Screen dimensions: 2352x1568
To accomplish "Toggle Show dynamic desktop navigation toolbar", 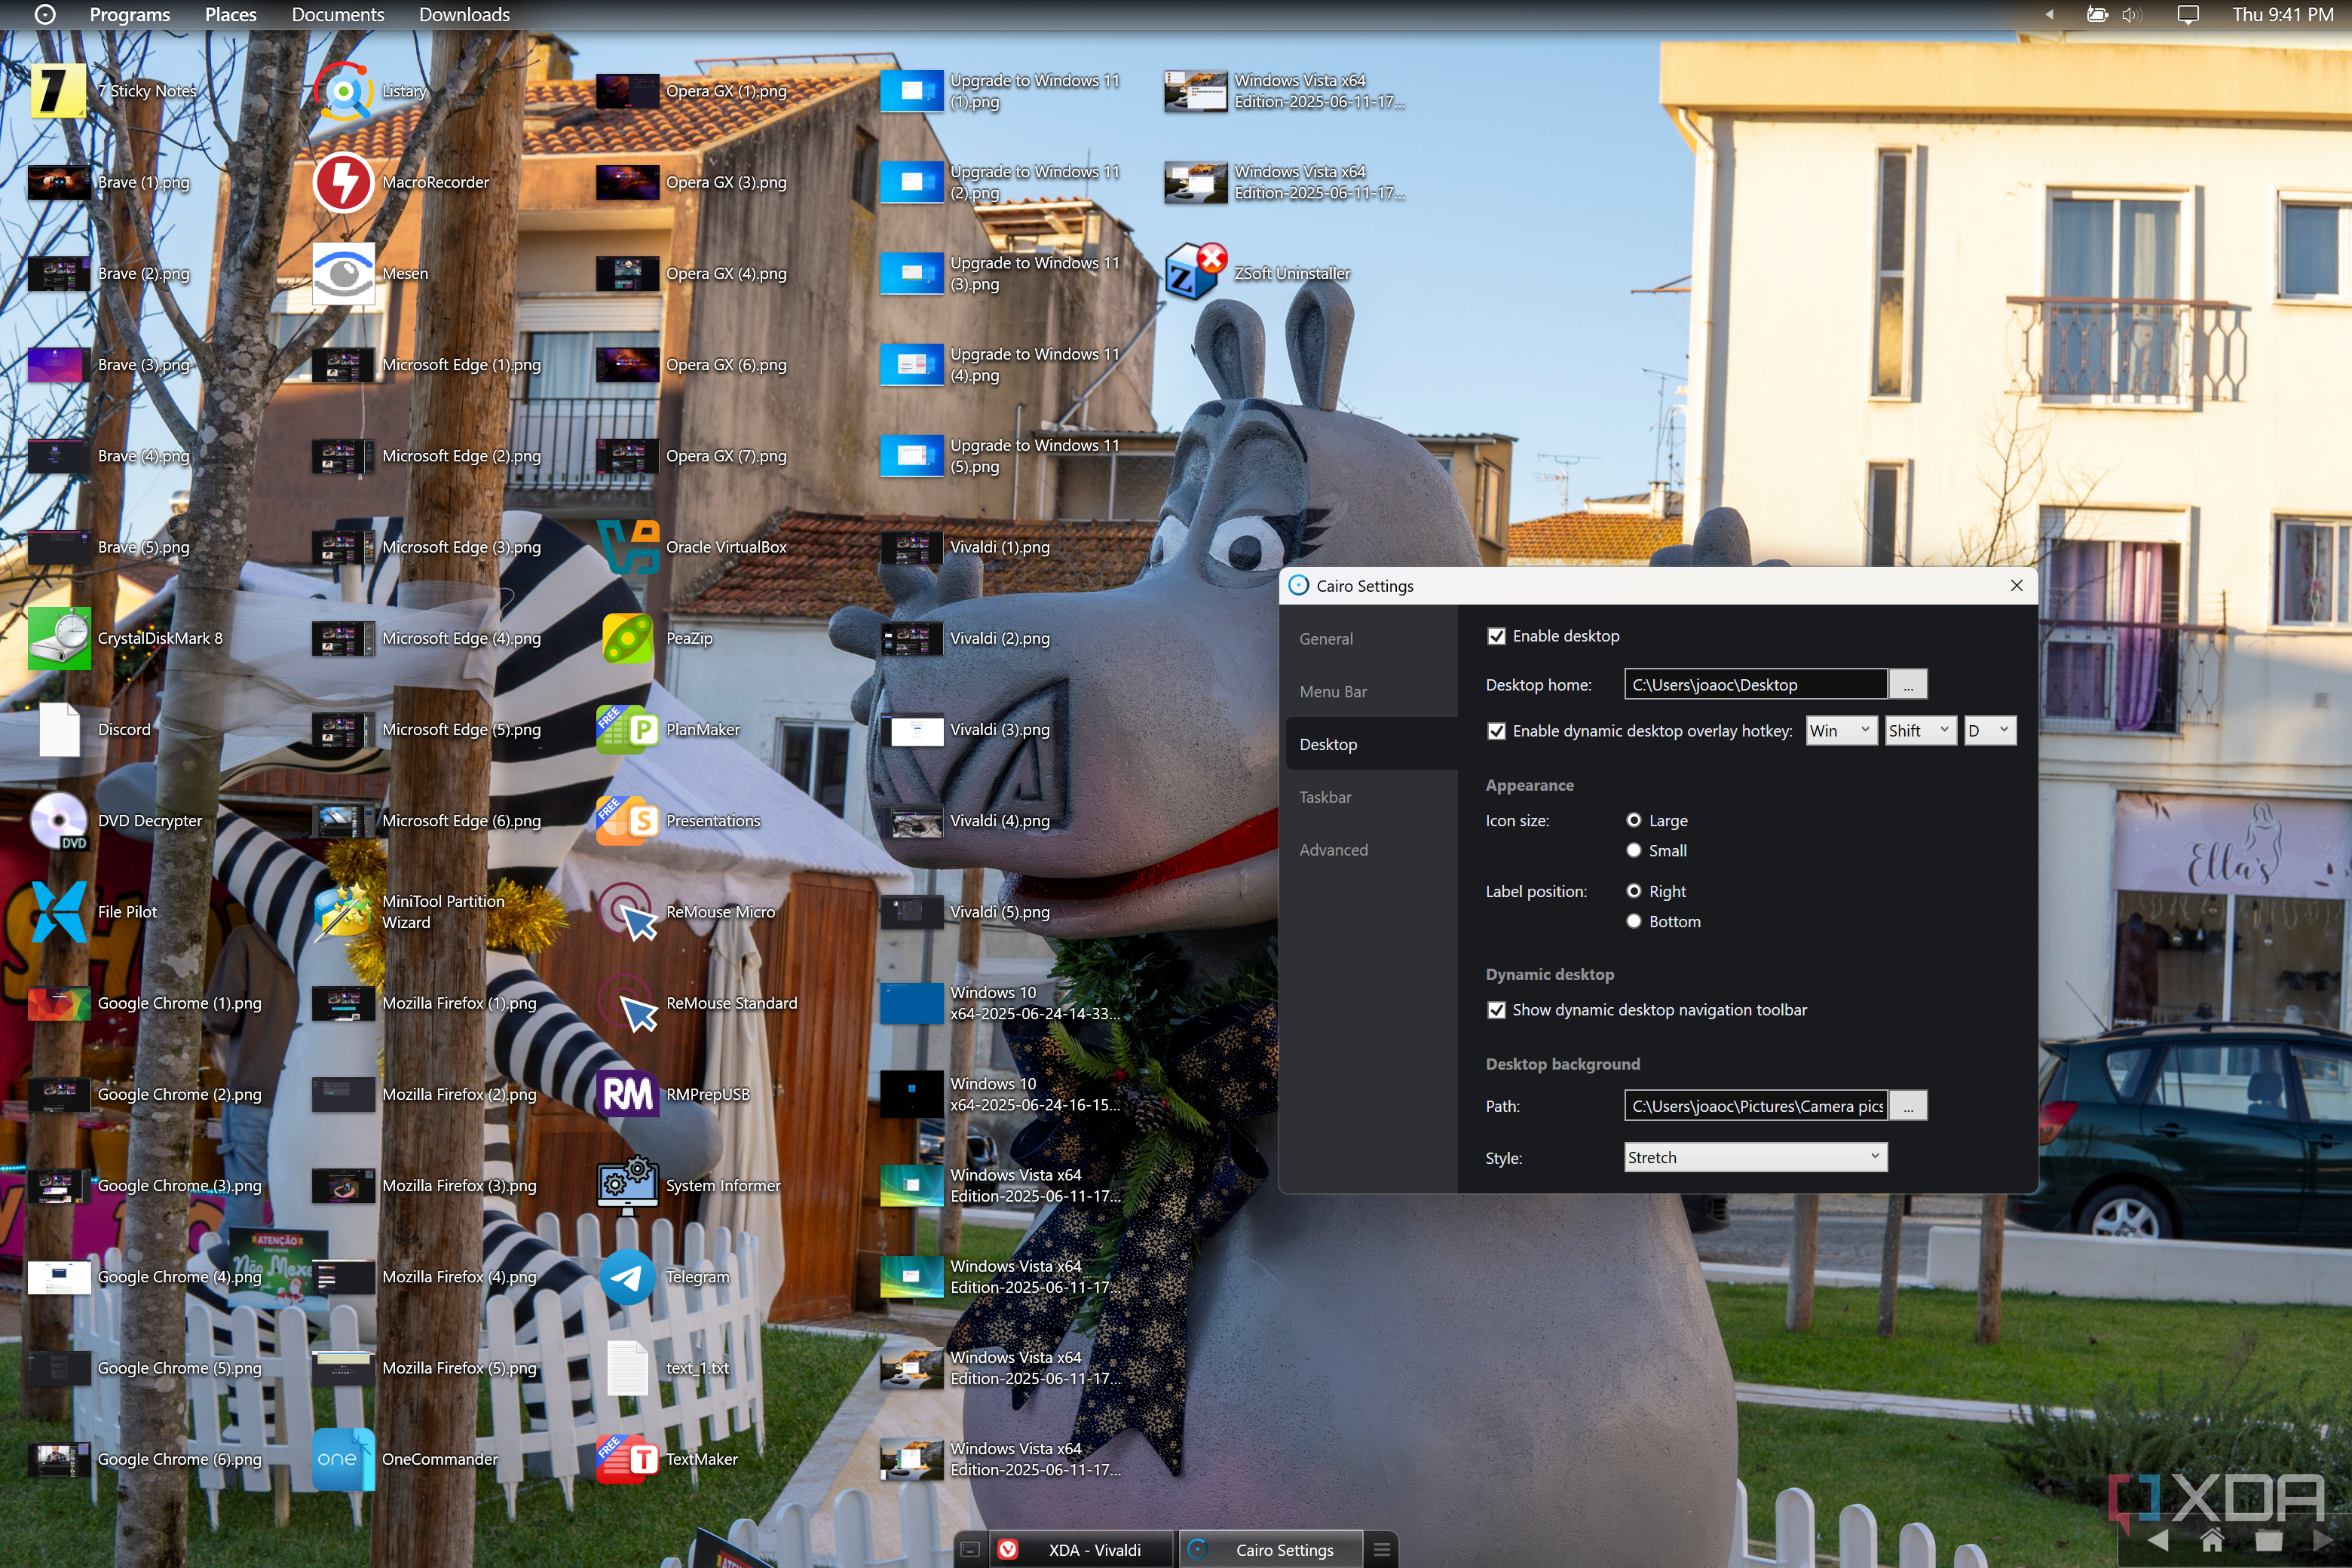I will [x=1497, y=1010].
